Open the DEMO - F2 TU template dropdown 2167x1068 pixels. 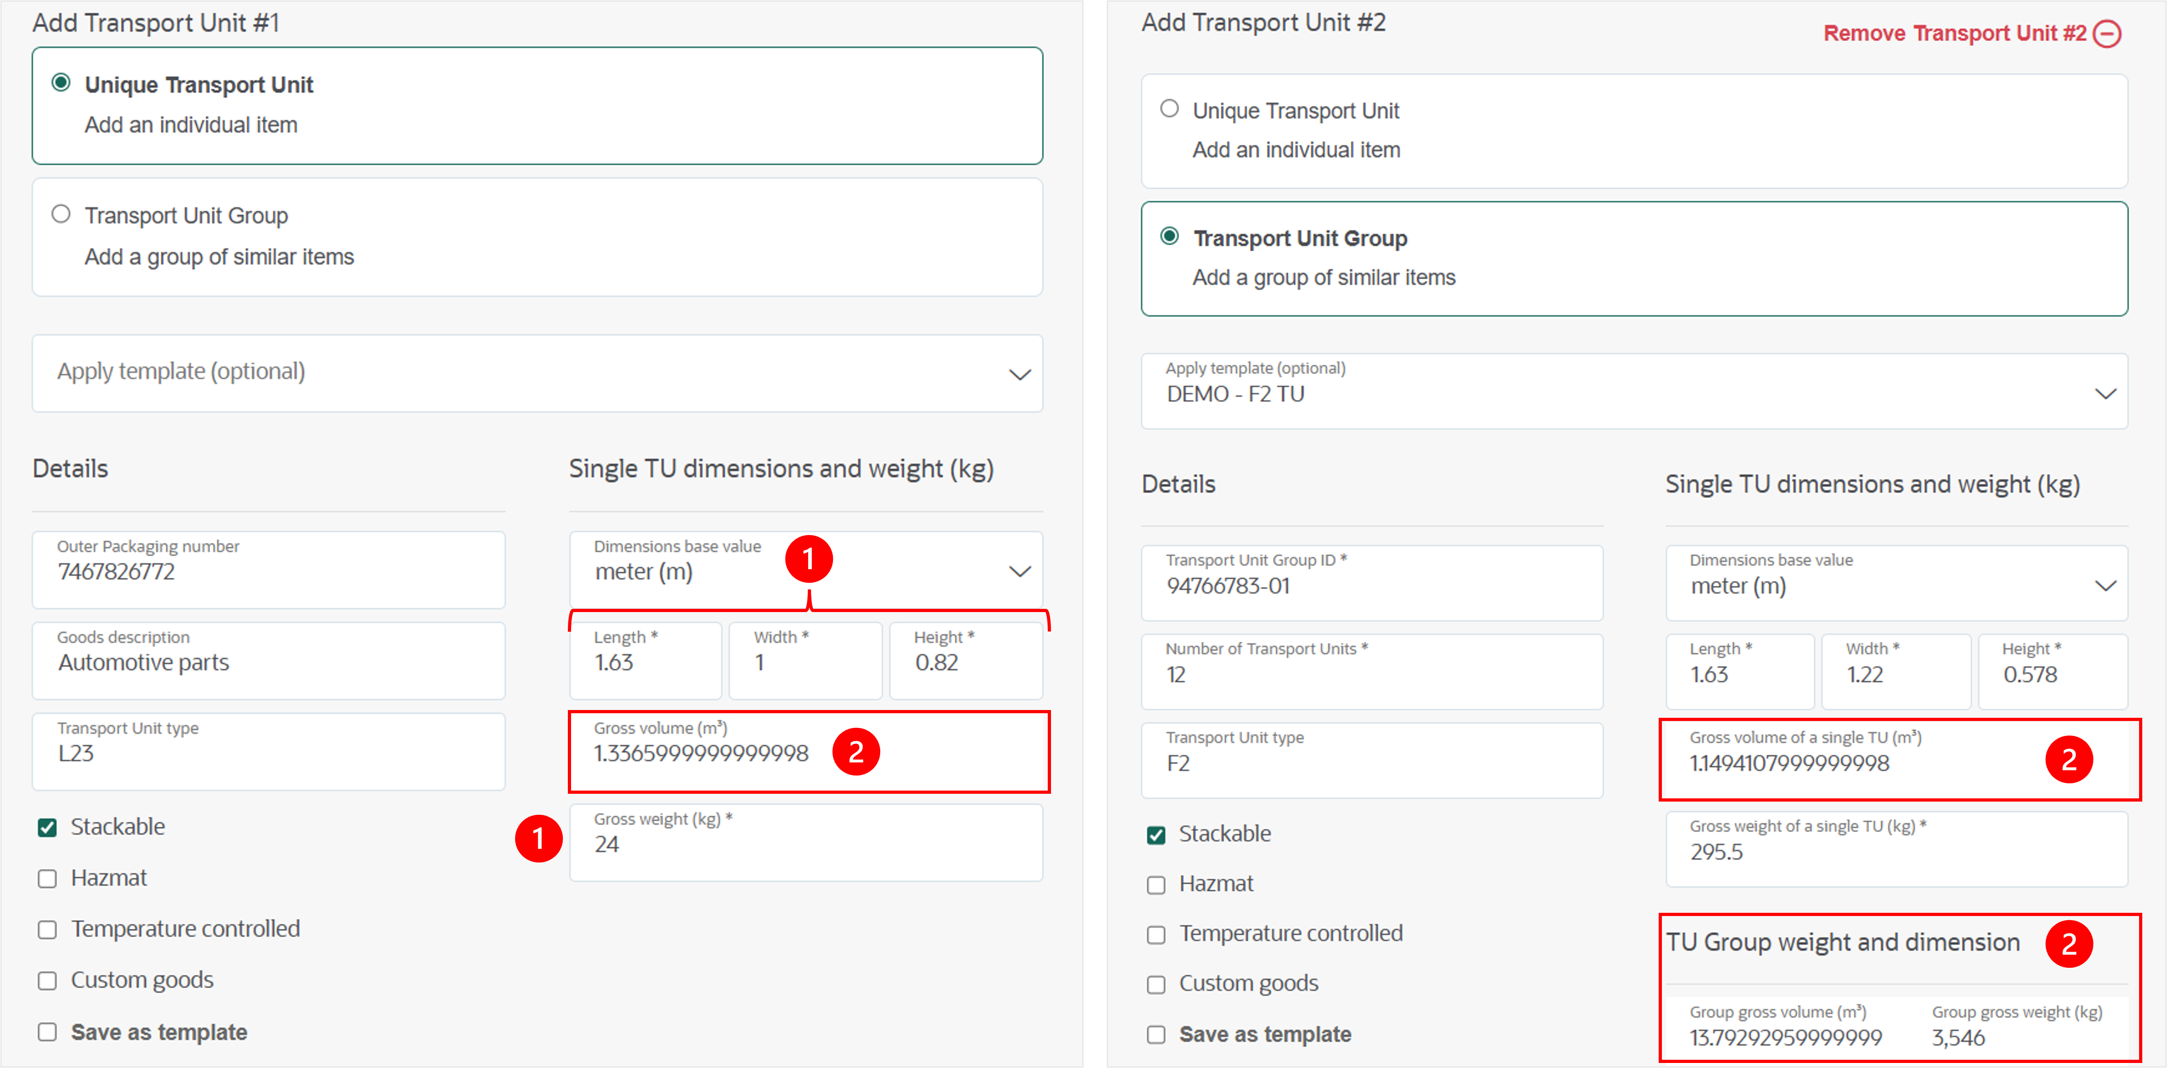(x=1633, y=391)
